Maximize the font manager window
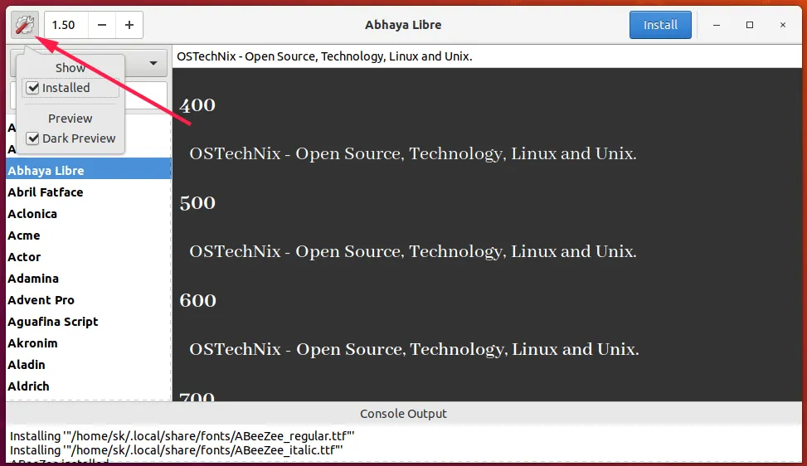This screenshot has width=807, height=466. (750, 25)
